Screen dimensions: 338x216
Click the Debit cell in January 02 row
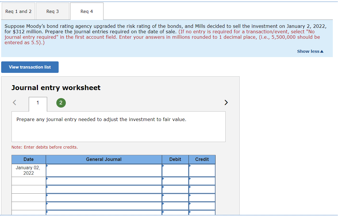[x=175, y=170]
